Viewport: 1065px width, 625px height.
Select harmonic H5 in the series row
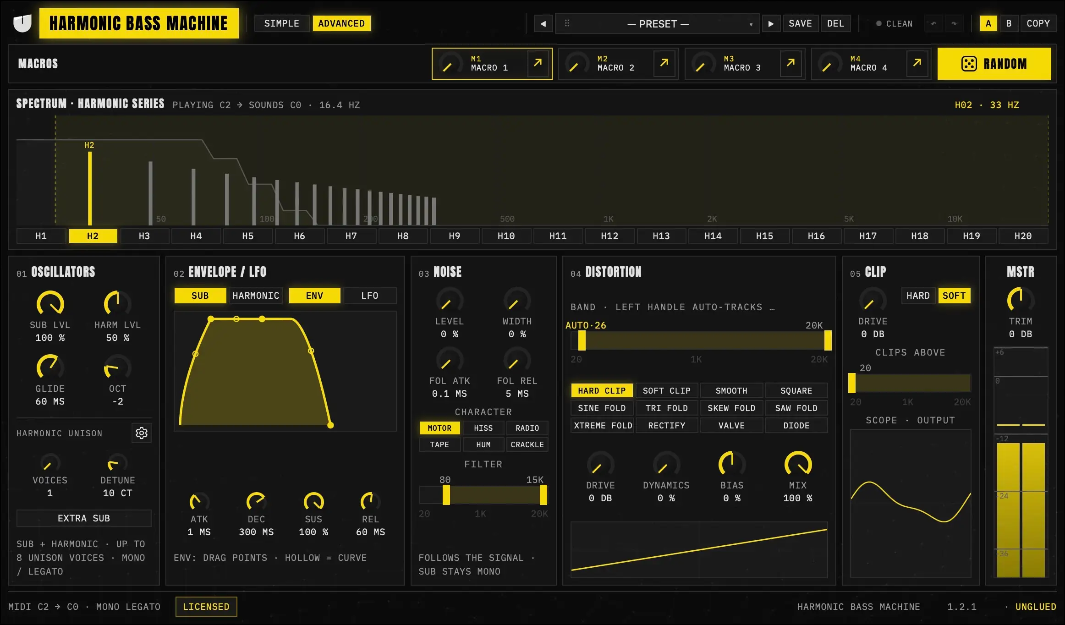(247, 236)
